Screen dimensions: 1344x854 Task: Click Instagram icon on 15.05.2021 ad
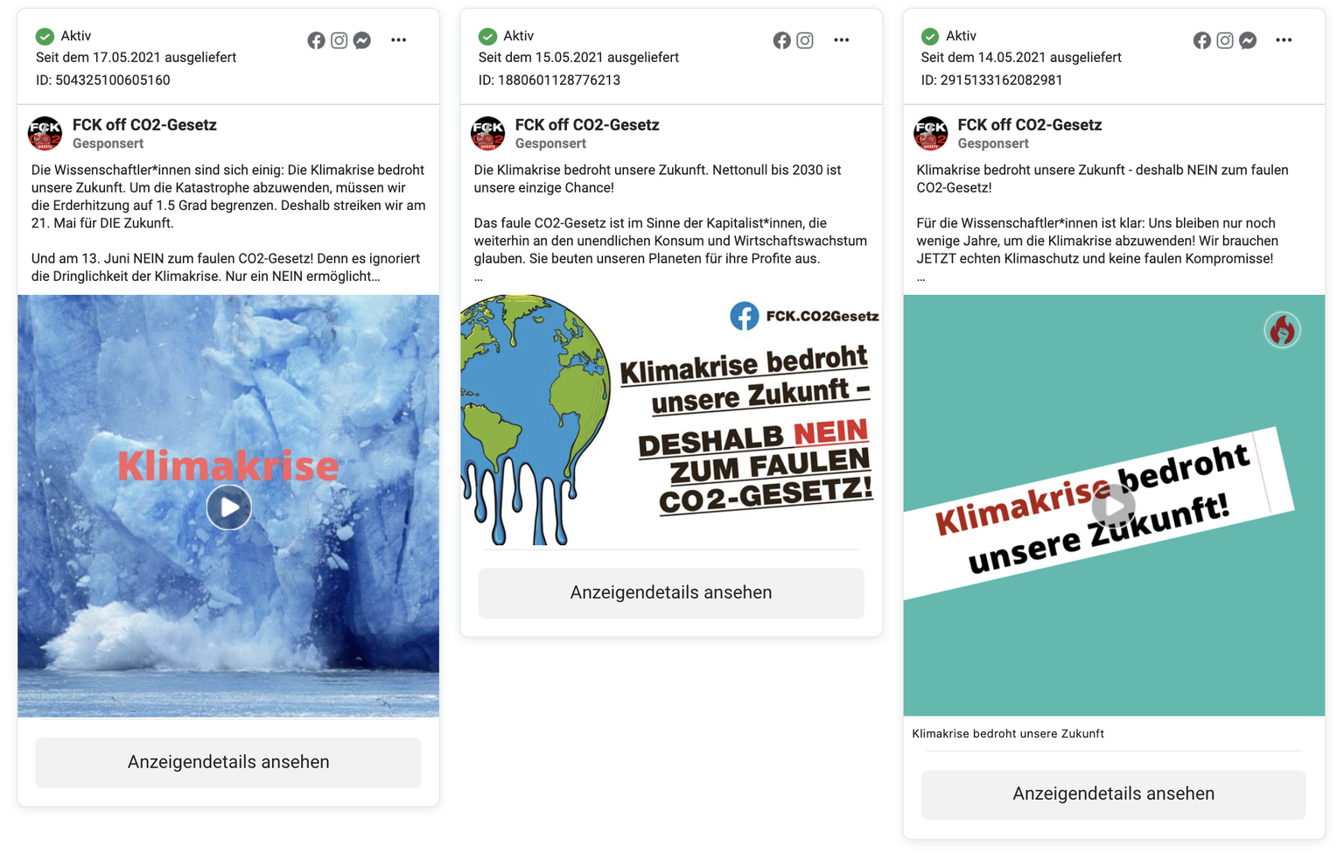pyautogui.click(x=805, y=40)
